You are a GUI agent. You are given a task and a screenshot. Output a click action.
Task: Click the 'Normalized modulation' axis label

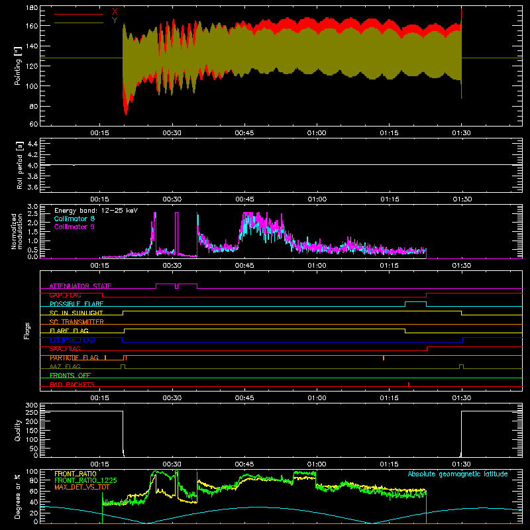point(17,231)
